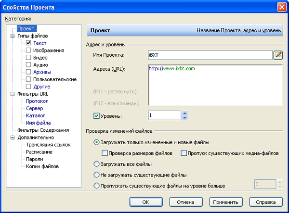Increase the Уровень value with up arrow
Screen dimensions: 289x213
(x=184, y=113)
